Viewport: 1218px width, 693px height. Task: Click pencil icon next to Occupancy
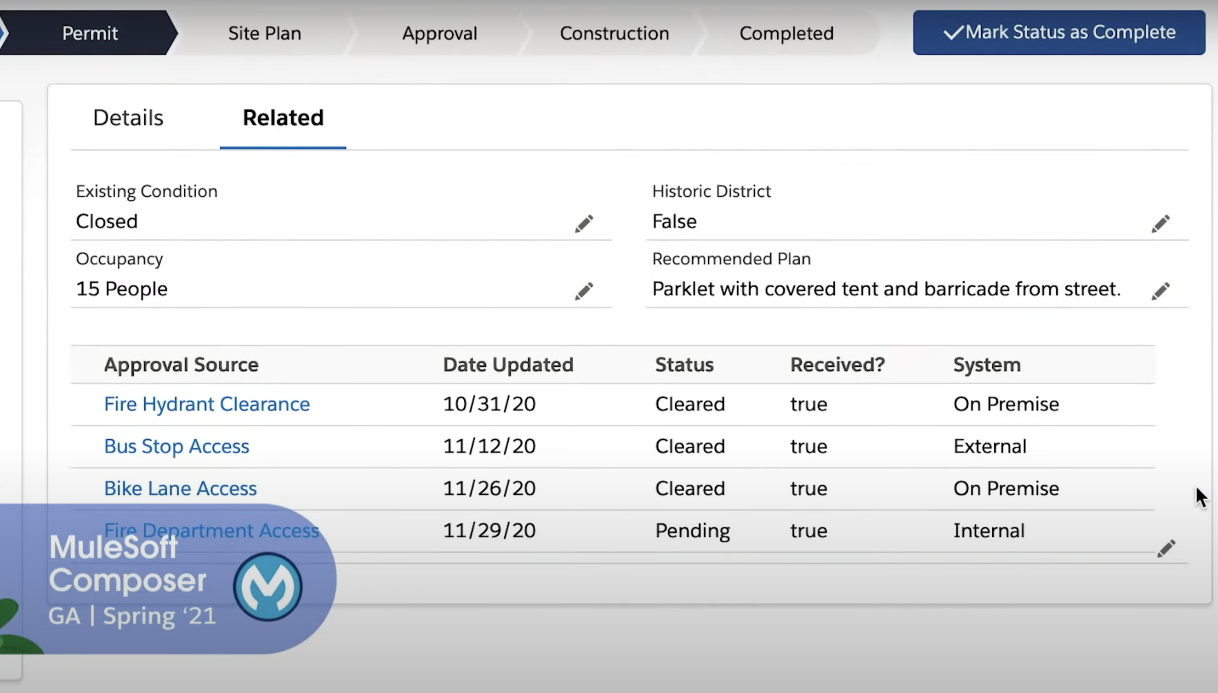click(x=584, y=291)
